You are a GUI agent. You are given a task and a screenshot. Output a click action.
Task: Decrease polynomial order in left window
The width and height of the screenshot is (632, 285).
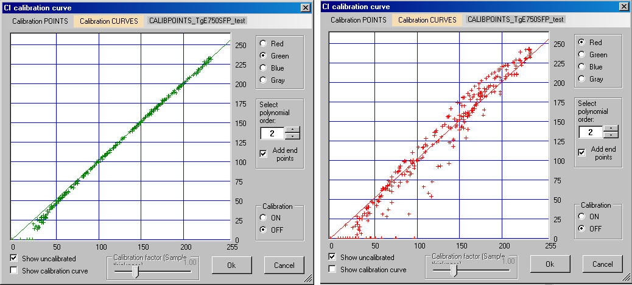(x=292, y=136)
